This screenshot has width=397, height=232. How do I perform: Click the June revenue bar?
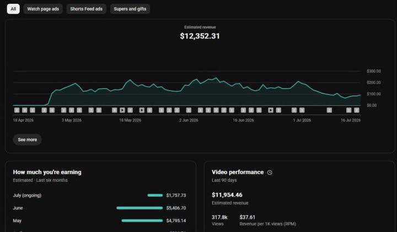[x=140, y=208]
